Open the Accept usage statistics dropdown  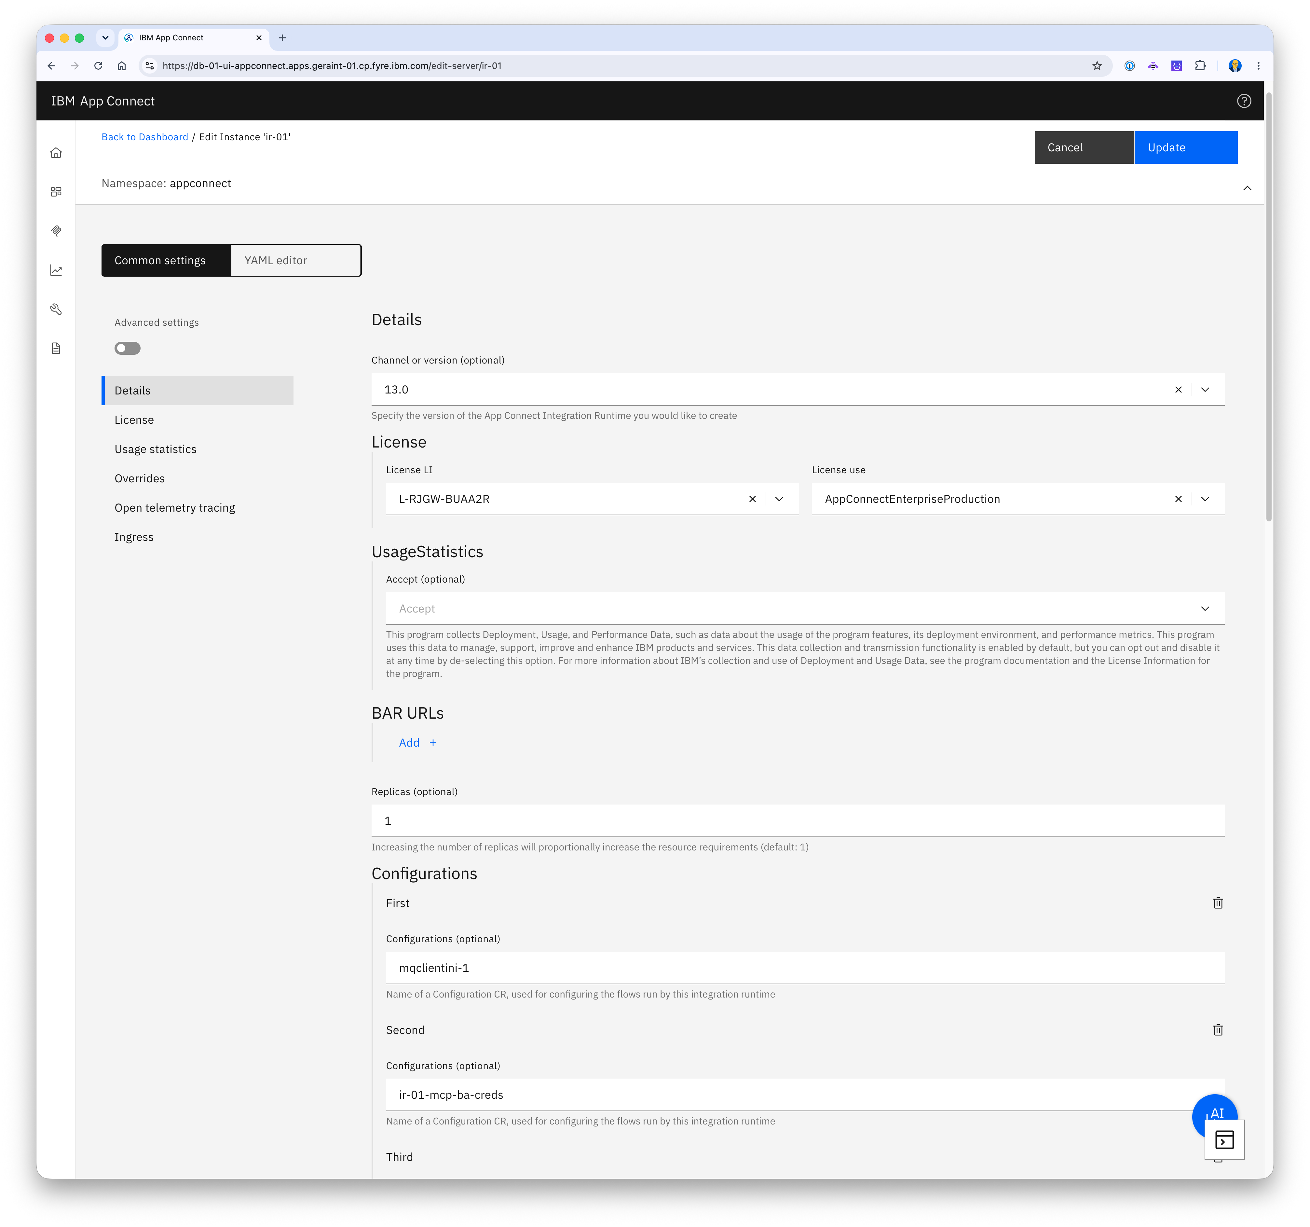(x=805, y=608)
